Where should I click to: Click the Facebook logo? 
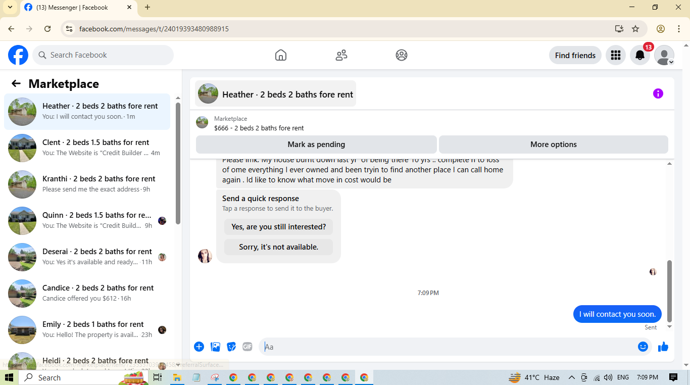click(x=18, y=55)
